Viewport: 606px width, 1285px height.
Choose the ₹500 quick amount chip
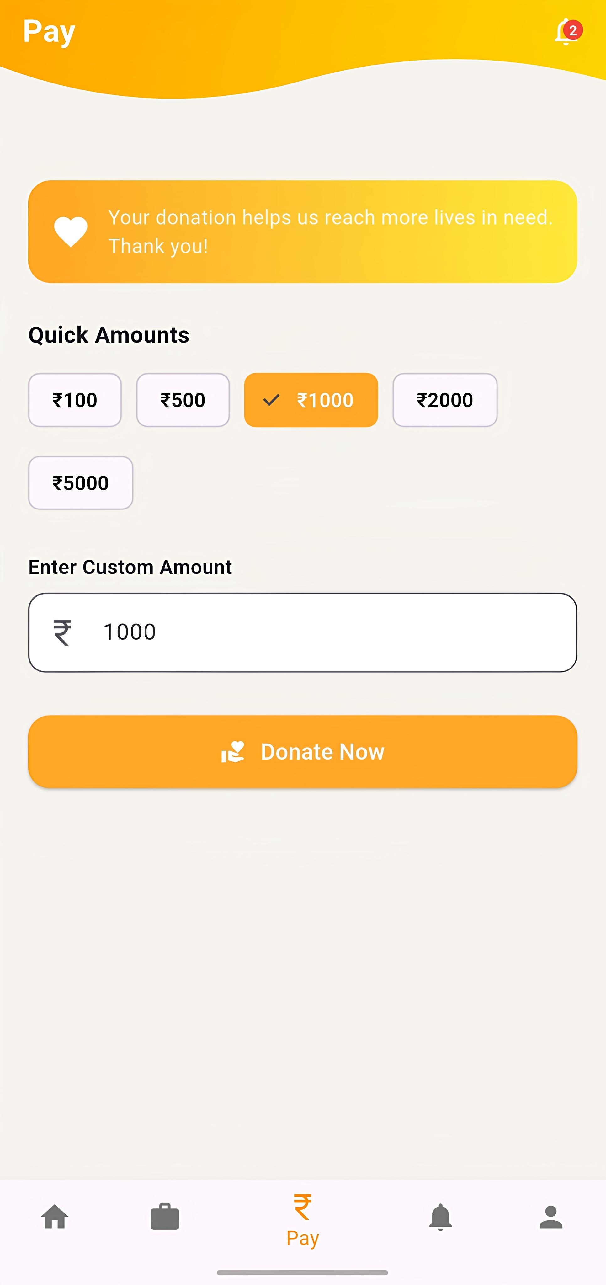(x=183, y=400)
